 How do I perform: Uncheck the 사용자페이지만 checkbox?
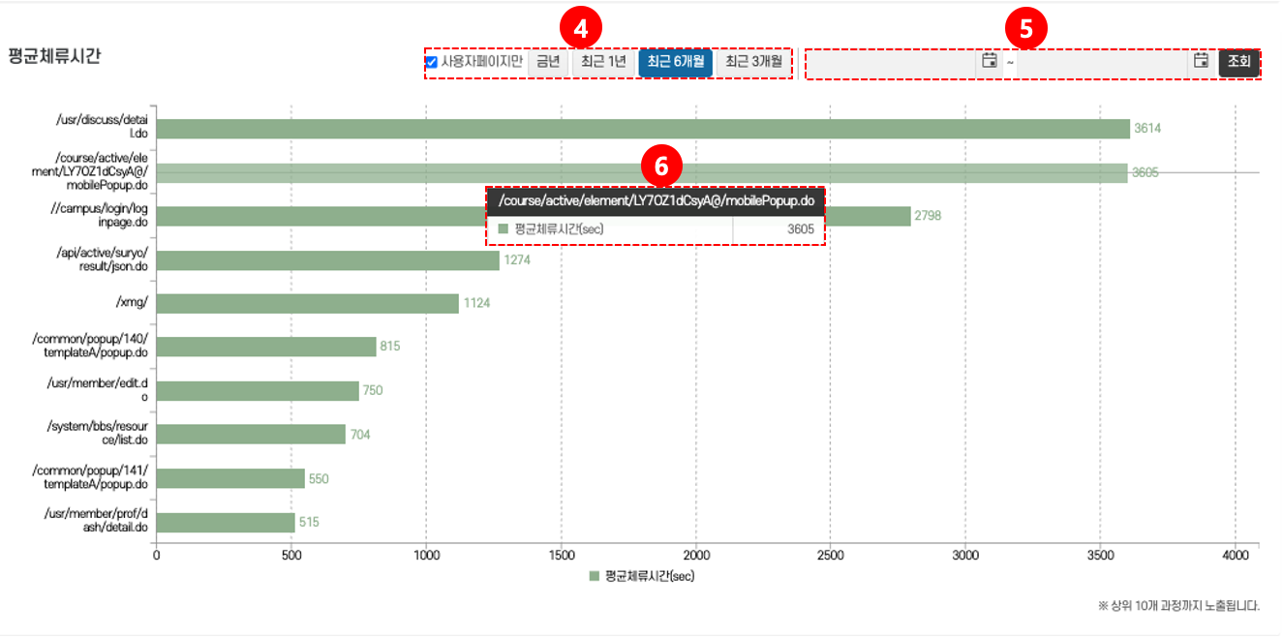coord(432,63)
